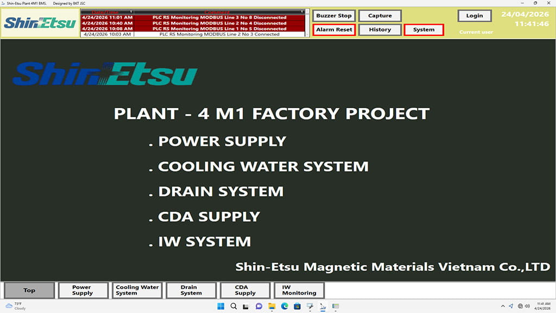Open the Login dialog button
This screenshot has width=556, height=313.
[474, 16]
